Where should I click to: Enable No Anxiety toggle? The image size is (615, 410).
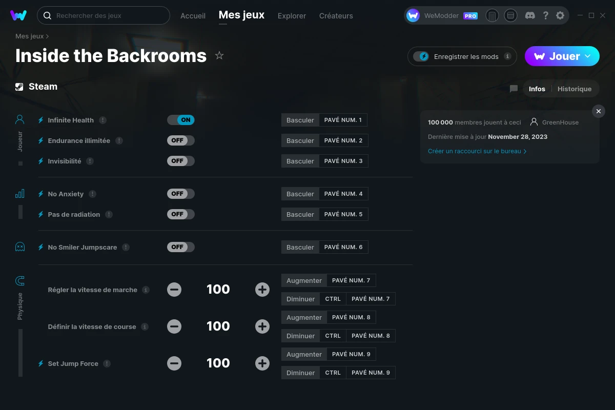click(181, 194)
